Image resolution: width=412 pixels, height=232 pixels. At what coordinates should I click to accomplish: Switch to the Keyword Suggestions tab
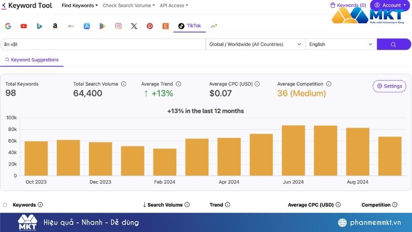point(32,60)
